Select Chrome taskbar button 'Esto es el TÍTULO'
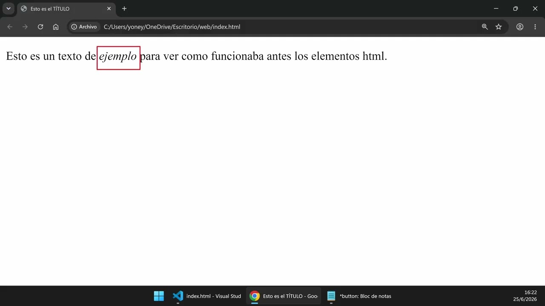This screenshot has width=545, height=306. (284, 296)
